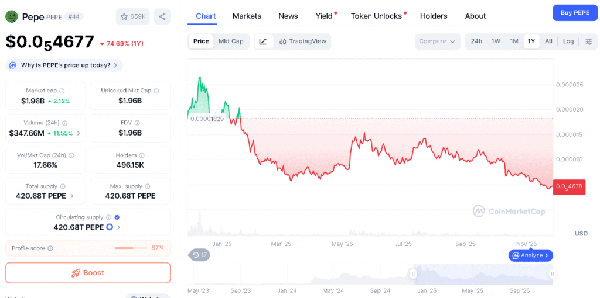Set chart range to 1M

tap(514, 41)
